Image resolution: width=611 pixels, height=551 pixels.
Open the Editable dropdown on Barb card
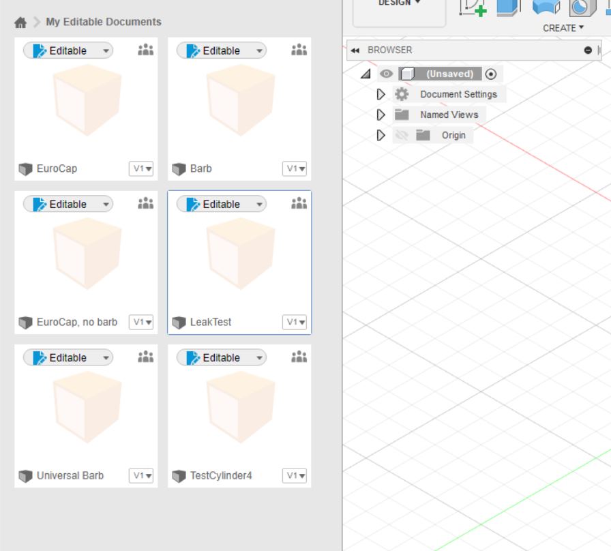(222, 50)
